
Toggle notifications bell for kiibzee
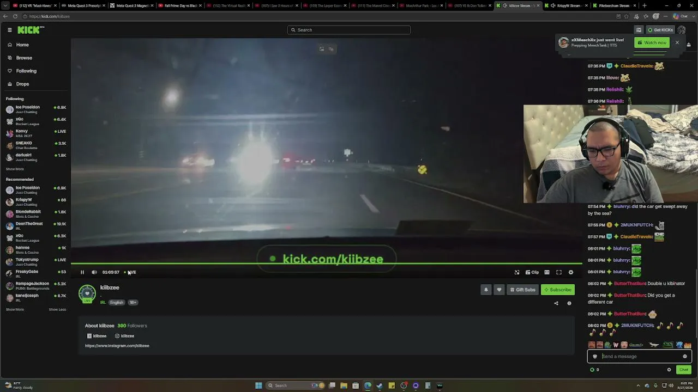pos(486,290)
